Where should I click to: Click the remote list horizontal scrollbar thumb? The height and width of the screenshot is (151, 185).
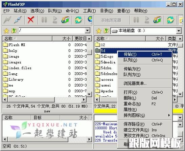(31, 100)
